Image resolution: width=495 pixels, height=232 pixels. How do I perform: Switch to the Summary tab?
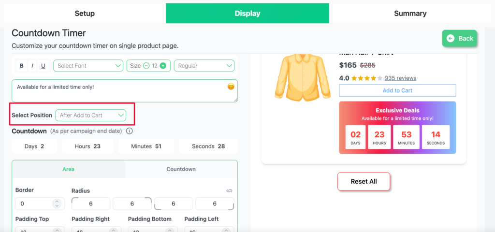[x=410, y=13]
